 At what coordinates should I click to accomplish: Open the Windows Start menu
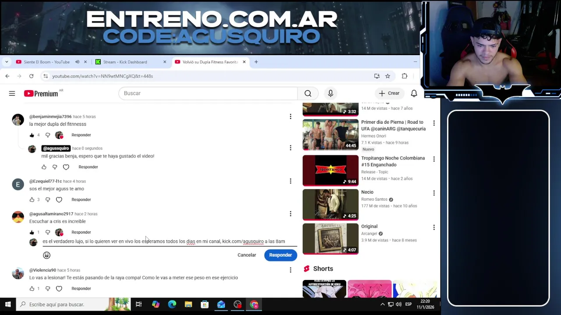coord(8,304)
